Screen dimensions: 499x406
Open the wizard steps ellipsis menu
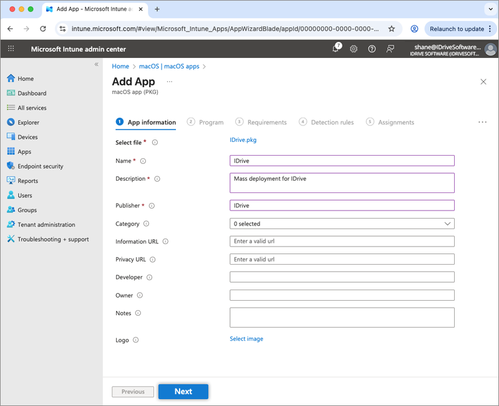(x=482, y=122)
